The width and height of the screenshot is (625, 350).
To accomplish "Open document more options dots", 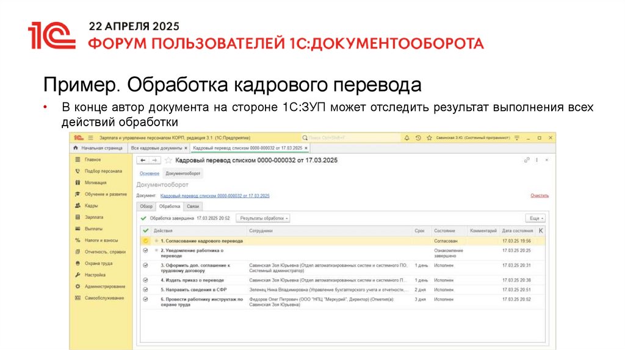I will (x=536, y=160).
